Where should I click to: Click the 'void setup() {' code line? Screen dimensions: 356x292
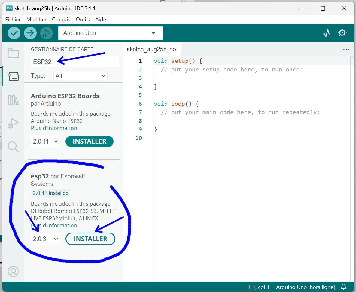point(178,61)
